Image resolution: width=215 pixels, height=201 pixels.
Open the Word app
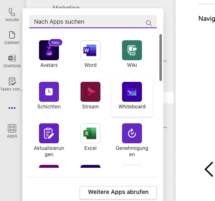click(x=90, y=54)
